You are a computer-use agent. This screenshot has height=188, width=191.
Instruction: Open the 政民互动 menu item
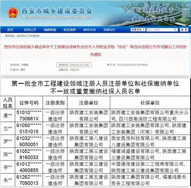coord(90,30)
